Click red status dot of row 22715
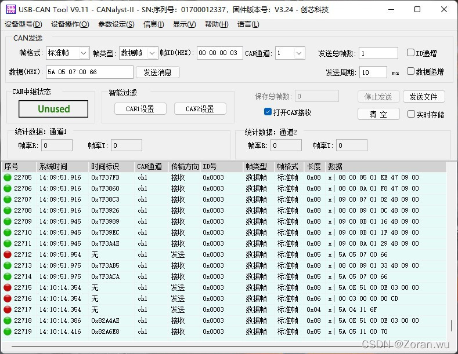The width and height of the screenshot is (458, 354). coord(8,287)
